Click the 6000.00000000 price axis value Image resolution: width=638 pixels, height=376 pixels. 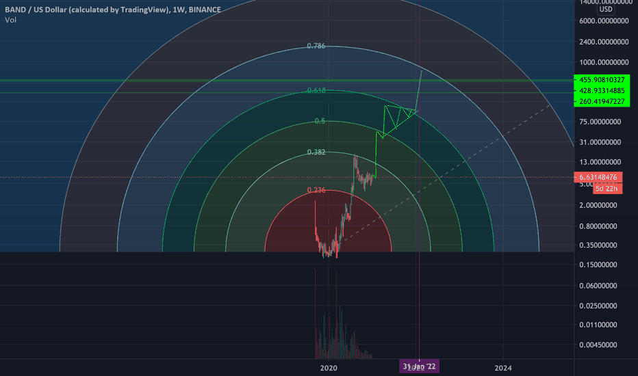(604, 21)
